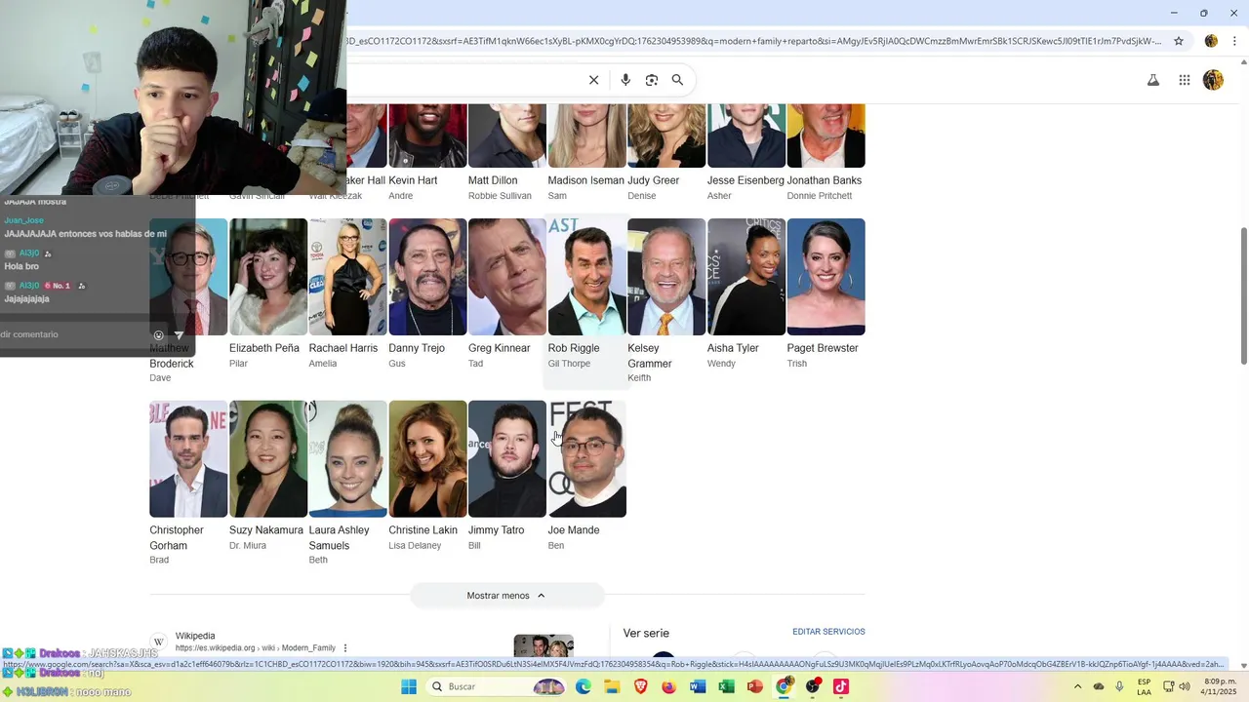
Task: Open Suzy Nakamura's cast photo
Action: (268, 459)
